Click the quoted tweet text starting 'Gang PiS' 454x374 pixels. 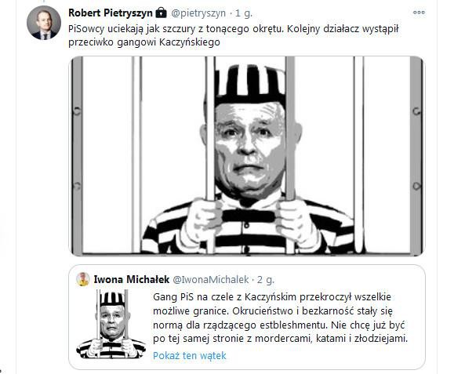[280, 318]
